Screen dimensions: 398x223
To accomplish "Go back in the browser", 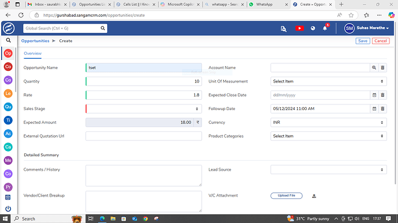I will click(8, 15).
